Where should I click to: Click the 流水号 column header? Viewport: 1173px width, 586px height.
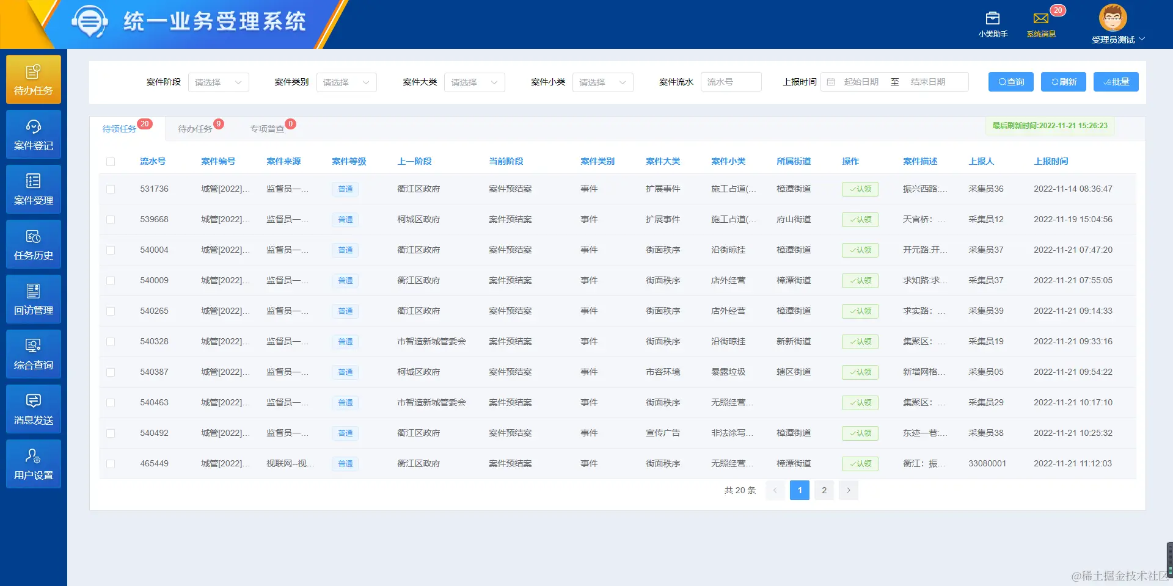pos(153,162)
